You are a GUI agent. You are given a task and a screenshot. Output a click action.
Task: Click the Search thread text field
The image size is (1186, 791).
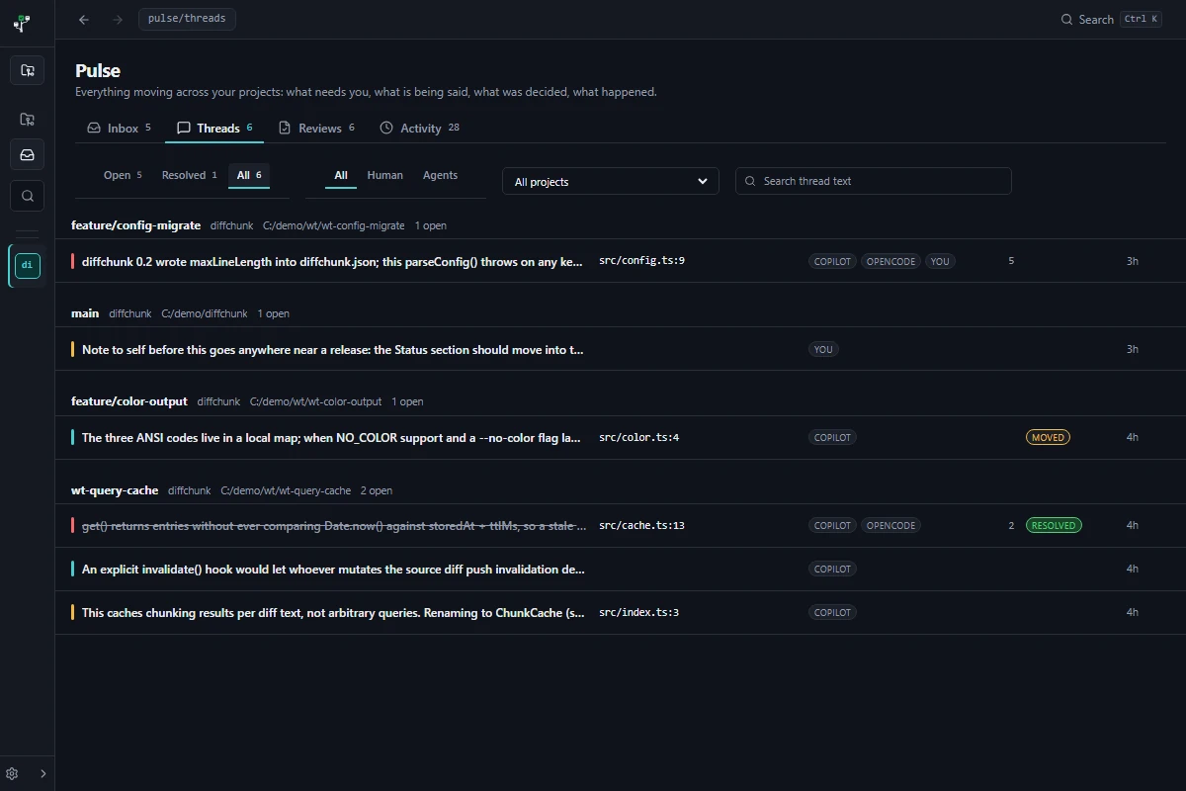(x=874, y=181)
